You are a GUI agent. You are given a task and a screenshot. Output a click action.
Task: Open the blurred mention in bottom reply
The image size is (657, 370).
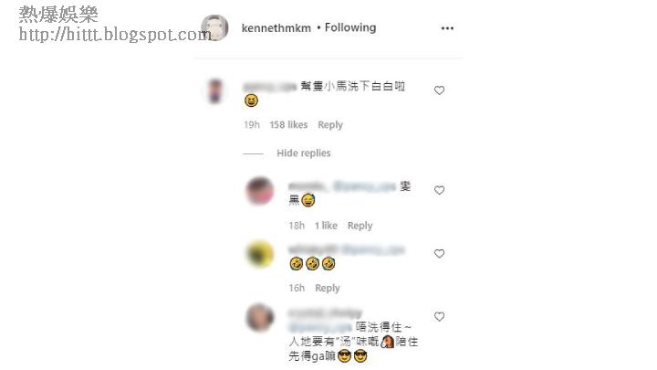click(320, 327)
